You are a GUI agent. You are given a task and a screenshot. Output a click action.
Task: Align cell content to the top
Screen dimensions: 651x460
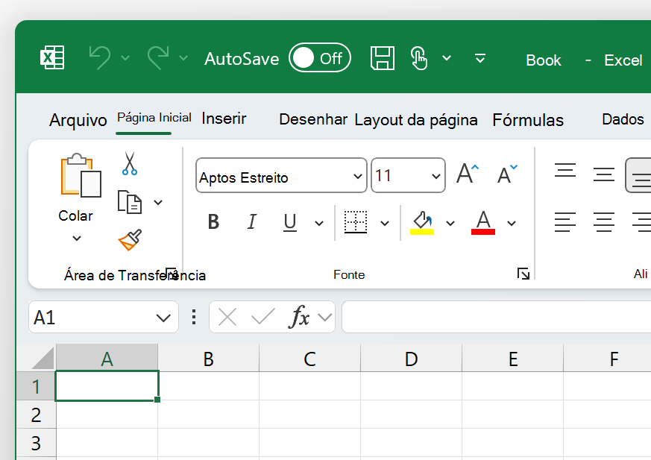(565, 171)
